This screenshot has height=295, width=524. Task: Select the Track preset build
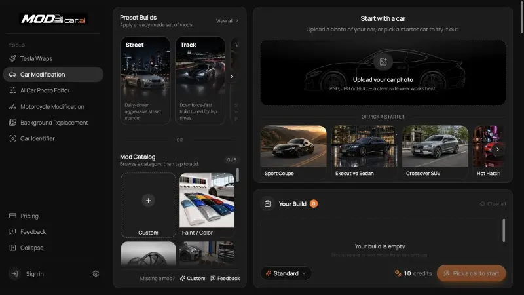(x=200, y=81)
